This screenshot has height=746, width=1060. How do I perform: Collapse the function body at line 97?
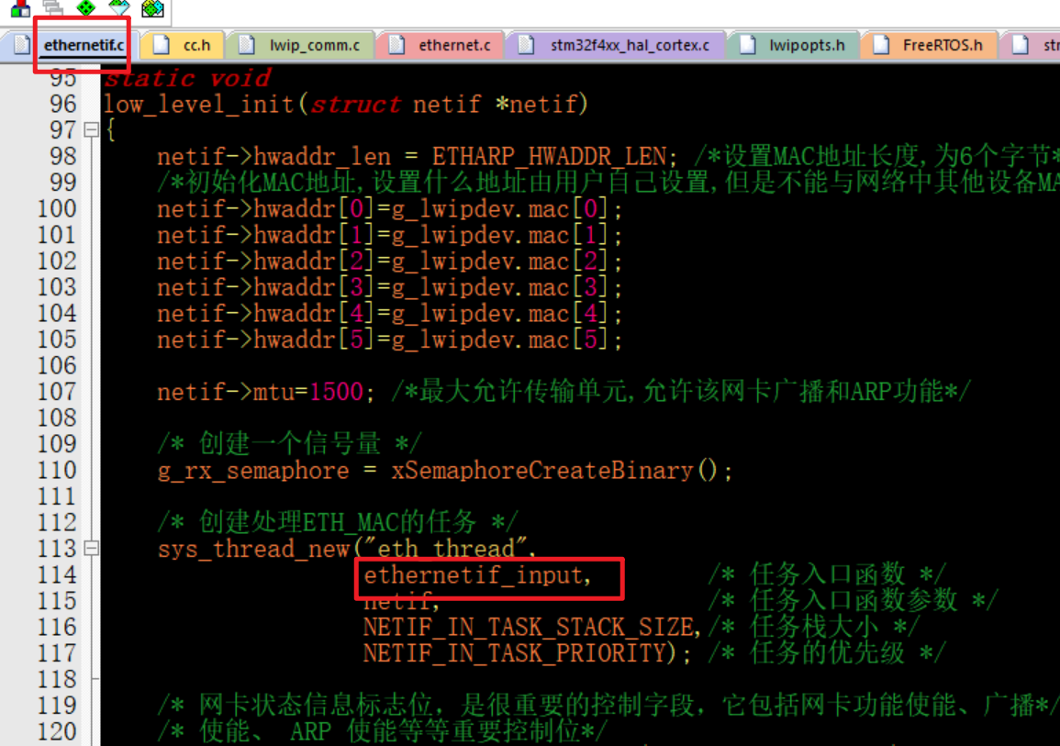tap(91, 129)
